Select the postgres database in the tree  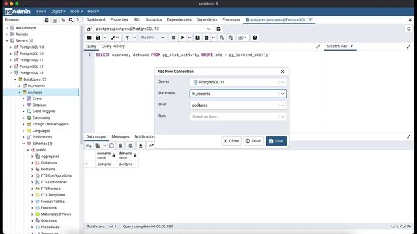point(35,92)
